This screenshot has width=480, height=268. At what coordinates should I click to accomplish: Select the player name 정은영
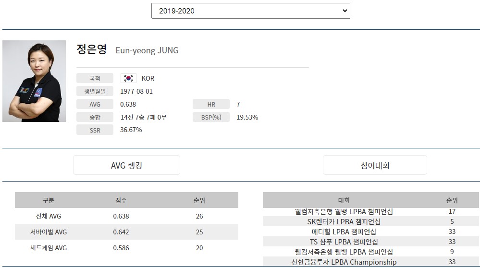tap(91, 49)
